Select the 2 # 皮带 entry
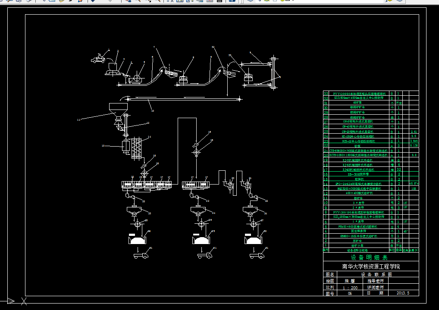The height and width of the screenshot is (310, 439). 358,207
